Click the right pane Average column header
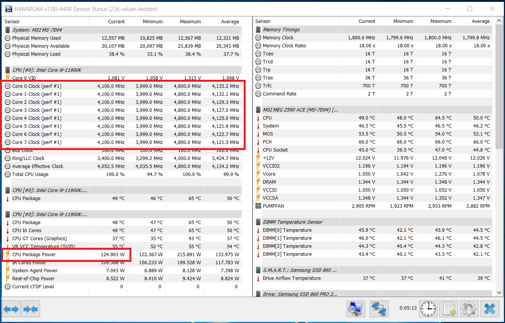Screen dimensions: 505x323 pyautogui.click(x=473, y=21)
